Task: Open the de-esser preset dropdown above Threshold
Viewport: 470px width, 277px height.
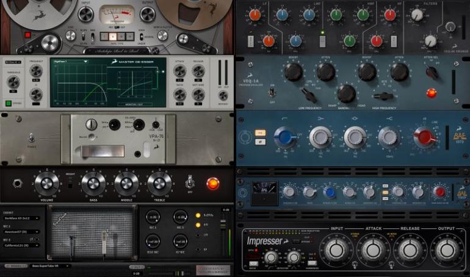Action: (13, 62)
